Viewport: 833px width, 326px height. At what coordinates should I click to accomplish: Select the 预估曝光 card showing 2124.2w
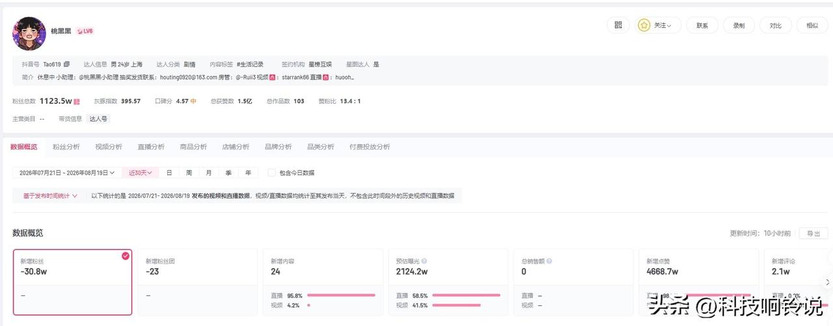point(448,282)
